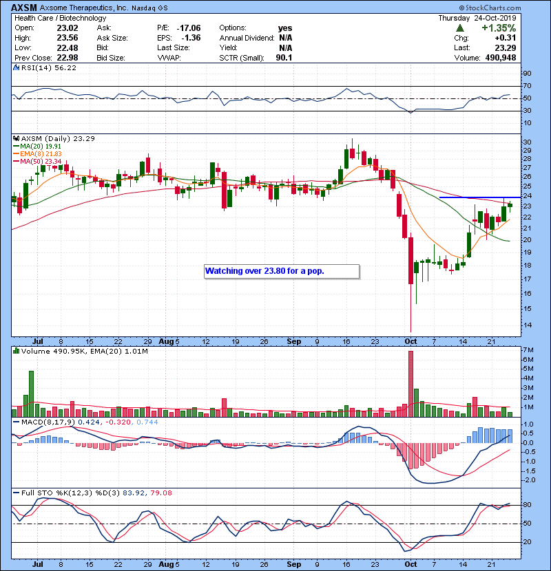Select the High value 23.56

67,38
